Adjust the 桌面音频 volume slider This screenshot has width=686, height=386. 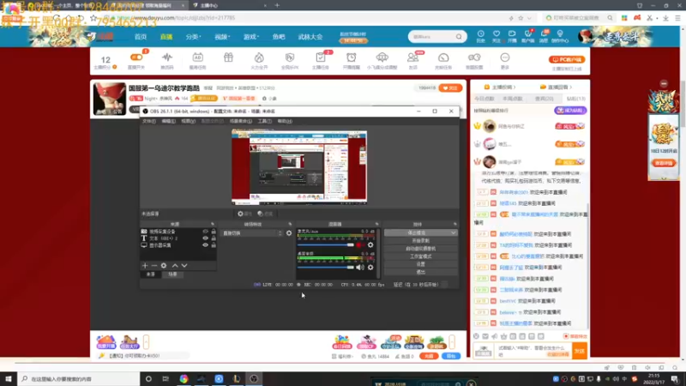(326, 268)
